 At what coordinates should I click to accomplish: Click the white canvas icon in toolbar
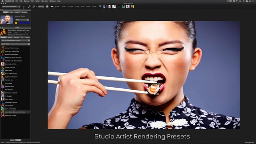tap(47, 6)
